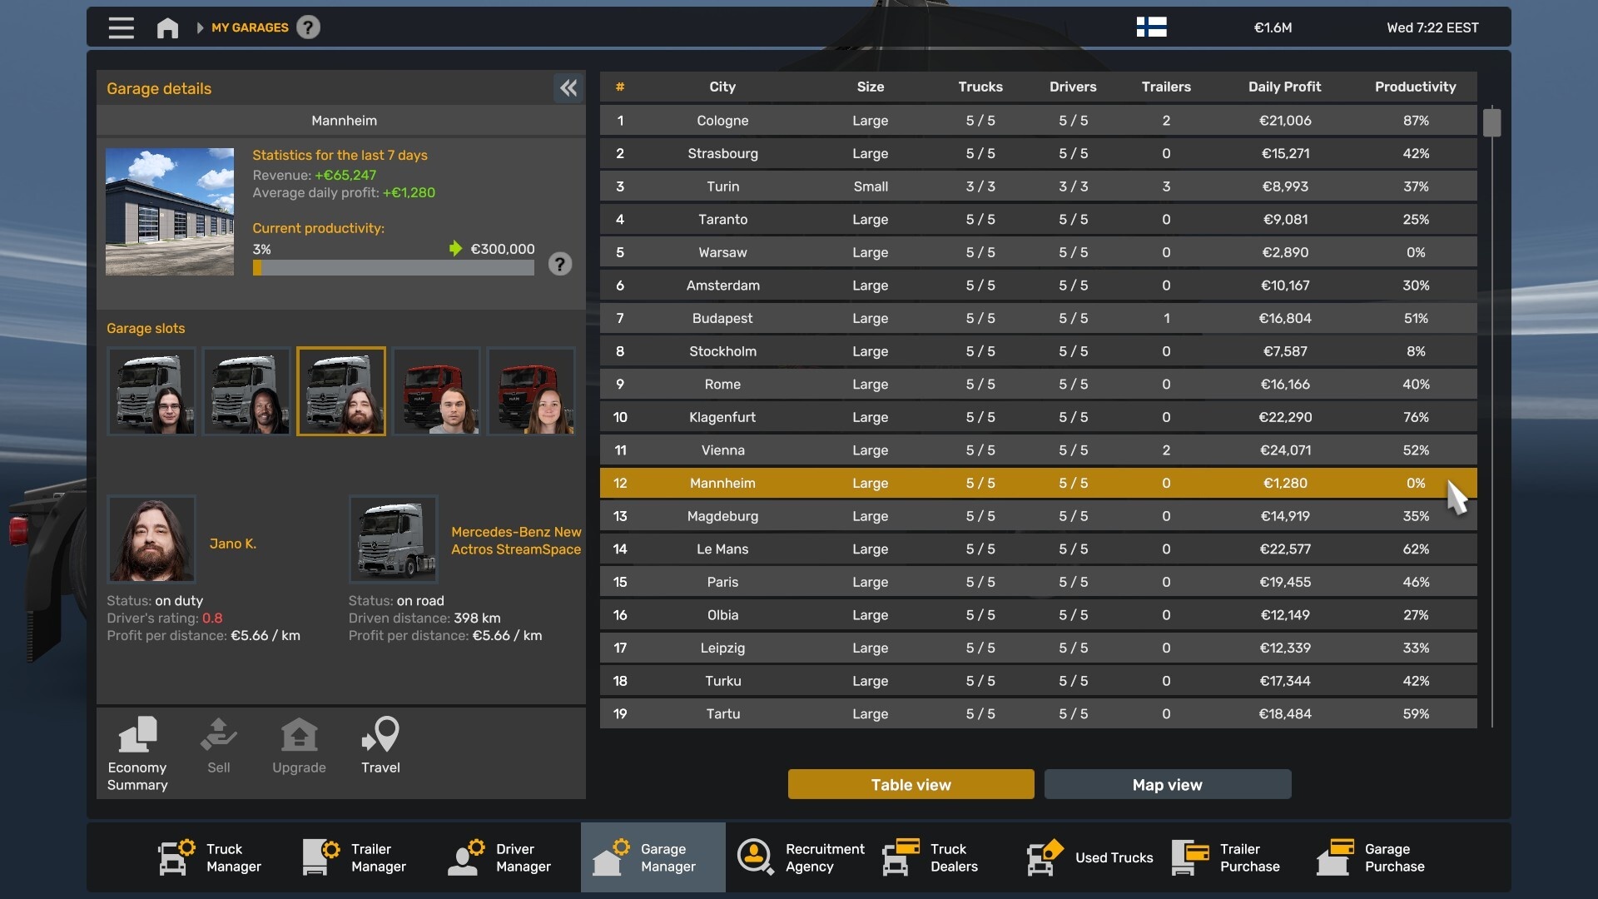Open the hamburger main menu
The height and width of the screenshot is (899, 1598).
(121, 27)
